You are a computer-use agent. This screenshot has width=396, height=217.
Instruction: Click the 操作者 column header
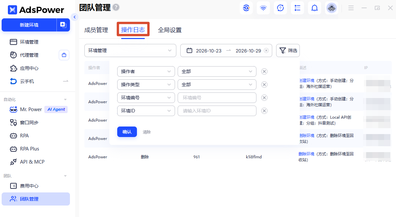[94, 68]
